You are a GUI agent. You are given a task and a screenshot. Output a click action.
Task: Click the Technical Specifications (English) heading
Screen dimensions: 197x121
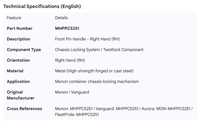(42, 6)
